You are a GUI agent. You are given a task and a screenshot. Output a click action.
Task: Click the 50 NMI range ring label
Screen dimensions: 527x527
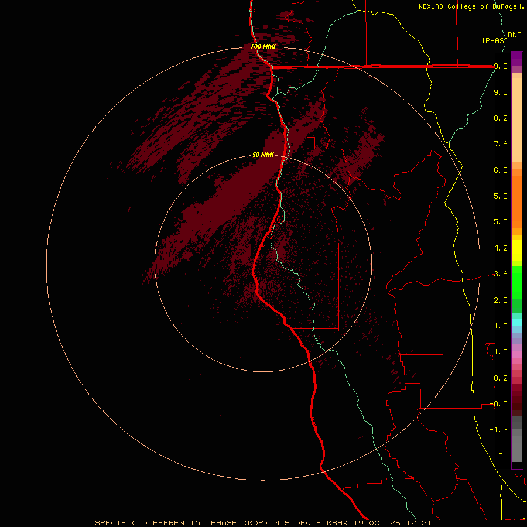[263, 155]
